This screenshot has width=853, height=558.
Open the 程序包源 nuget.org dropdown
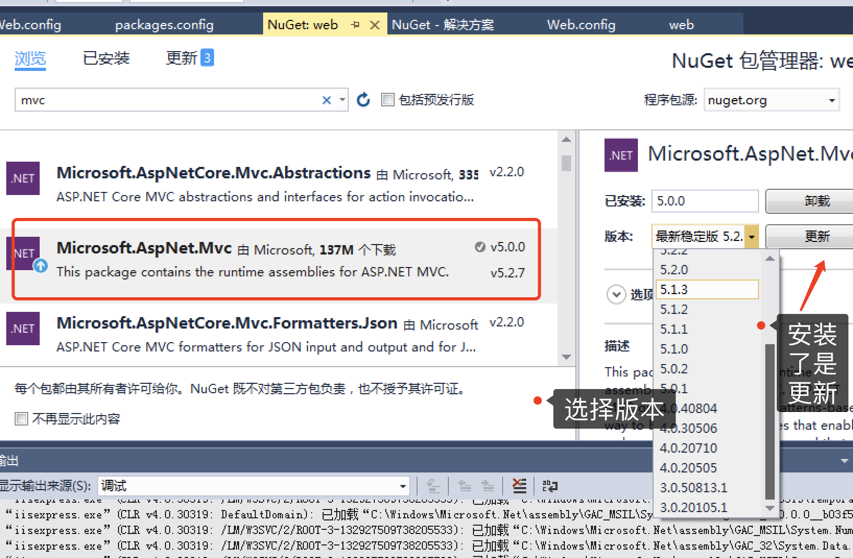pyautogui.click(x=832, y=100)
